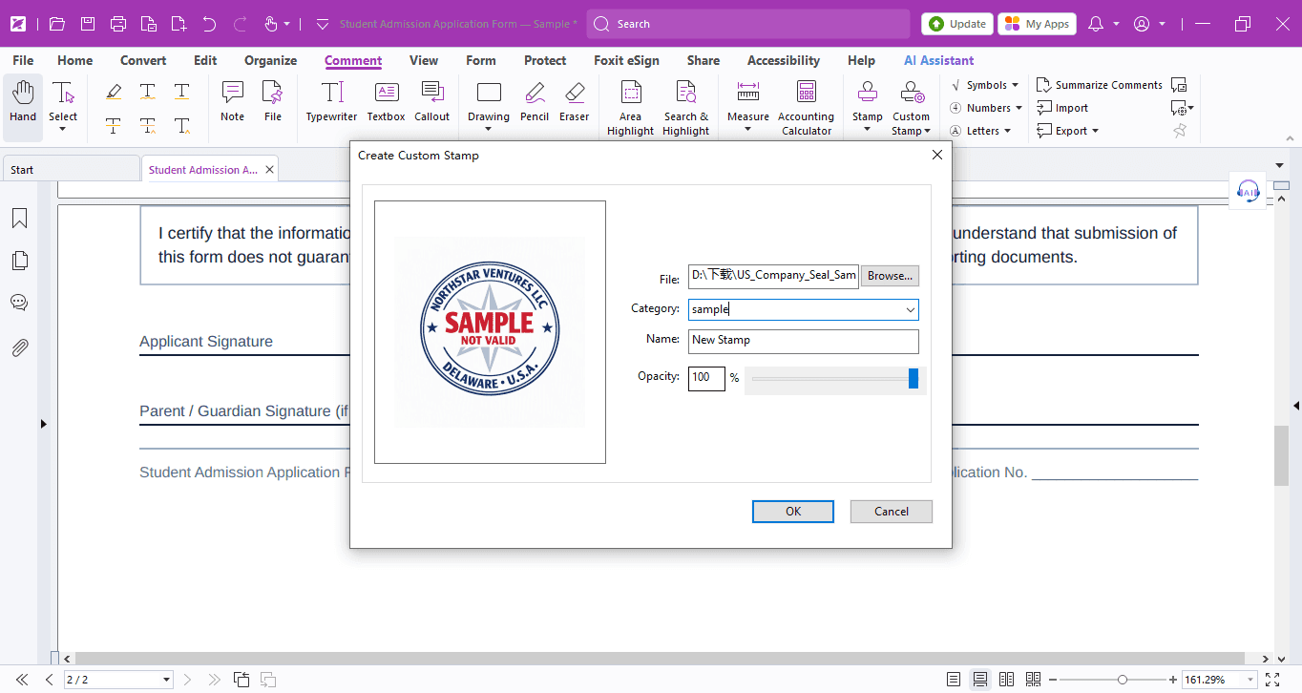Choose the Squiggly underline text tool
Screen dimensions: 1302x693
[x=148, y=92]
